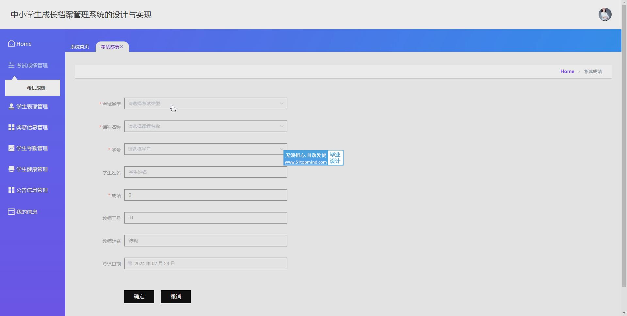This screenshot has height=316, width=627.
Task: Expand the 课程名称 dropdown
Action: pos(205,127)
